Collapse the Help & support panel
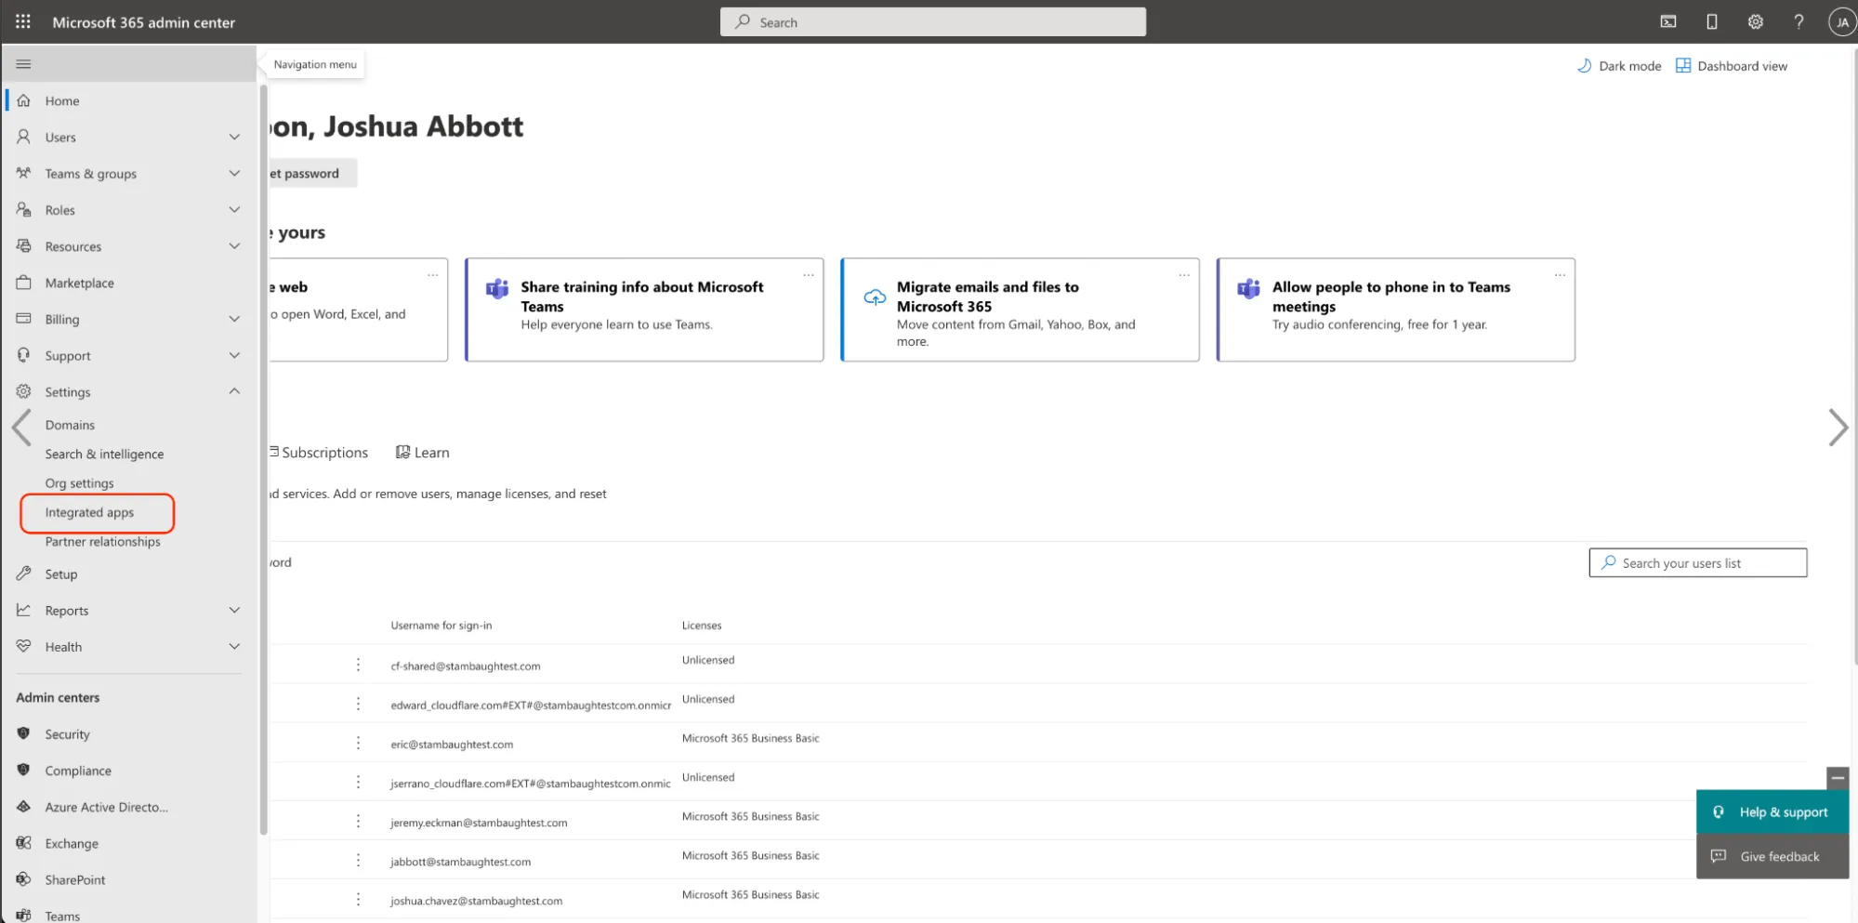This screenshot has height=923, width=1858. click(1837, 777)
